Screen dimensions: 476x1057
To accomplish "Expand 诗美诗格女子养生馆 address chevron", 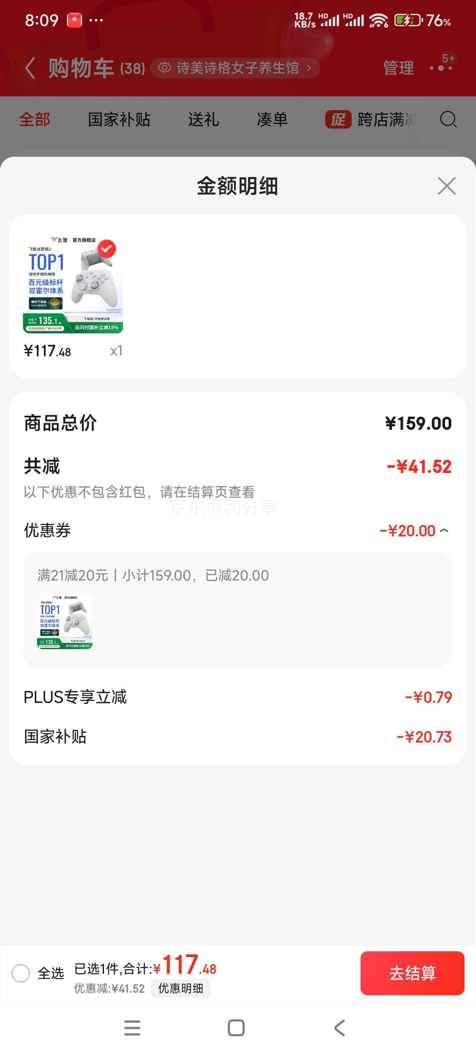I will pos(309,68).
